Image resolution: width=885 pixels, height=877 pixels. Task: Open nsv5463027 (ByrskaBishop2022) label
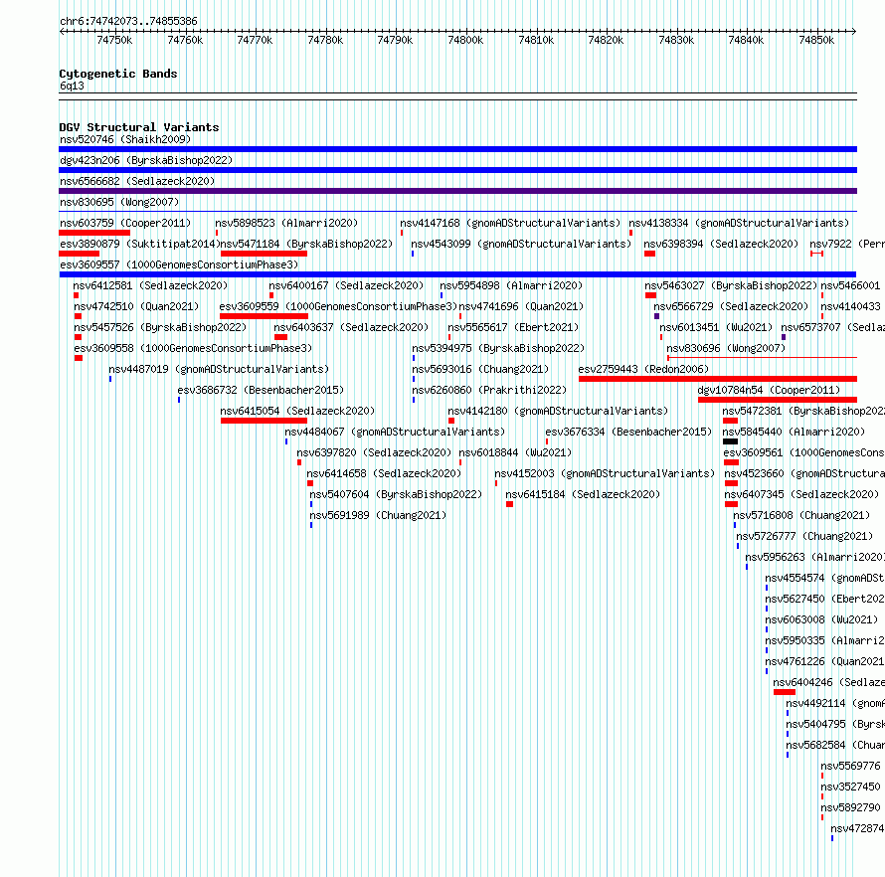point(731,285)
